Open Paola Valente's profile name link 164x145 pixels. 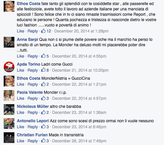tap(30, 92)
